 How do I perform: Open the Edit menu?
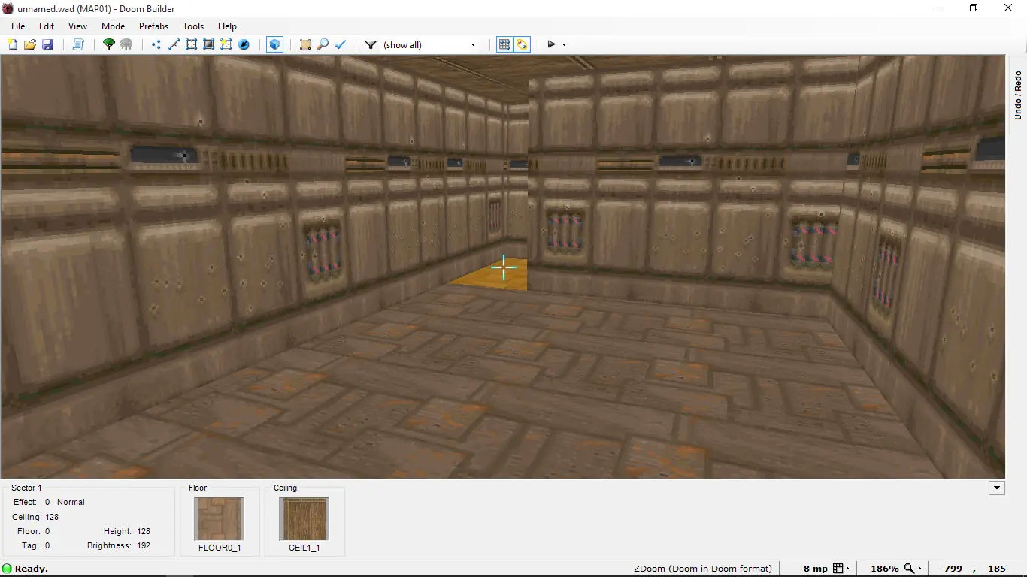pyautogui.click(x=47, y=26)
